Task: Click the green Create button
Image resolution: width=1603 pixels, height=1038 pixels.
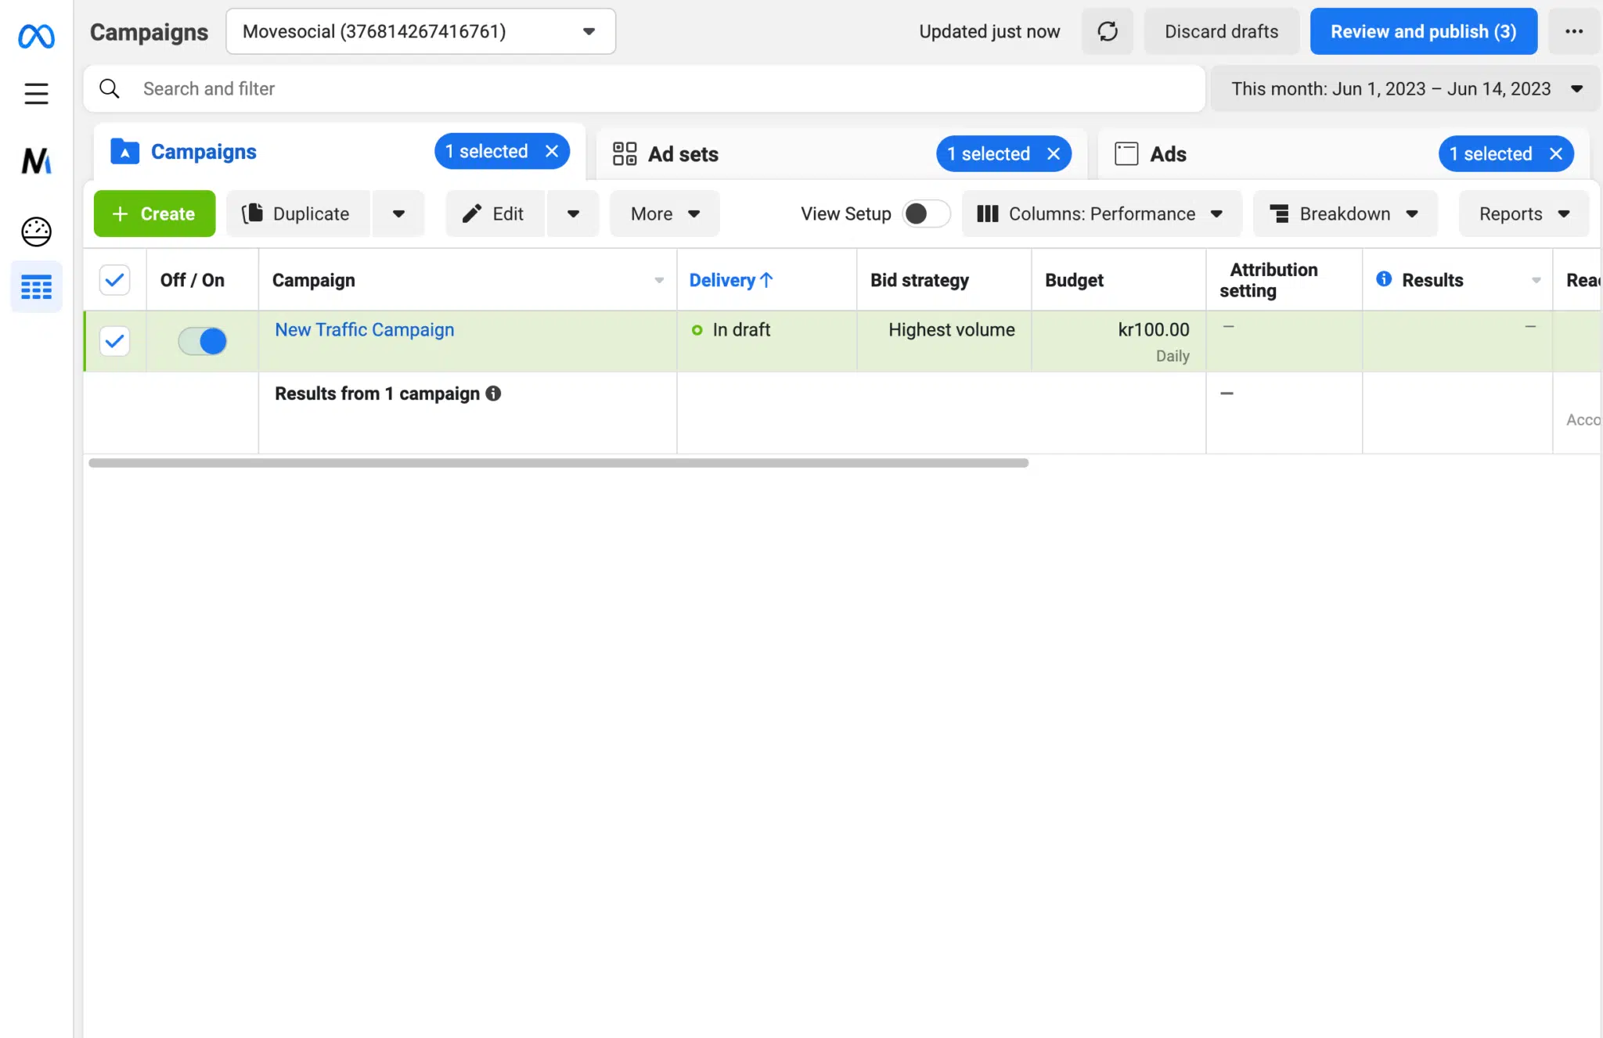Action: point(154,214)
